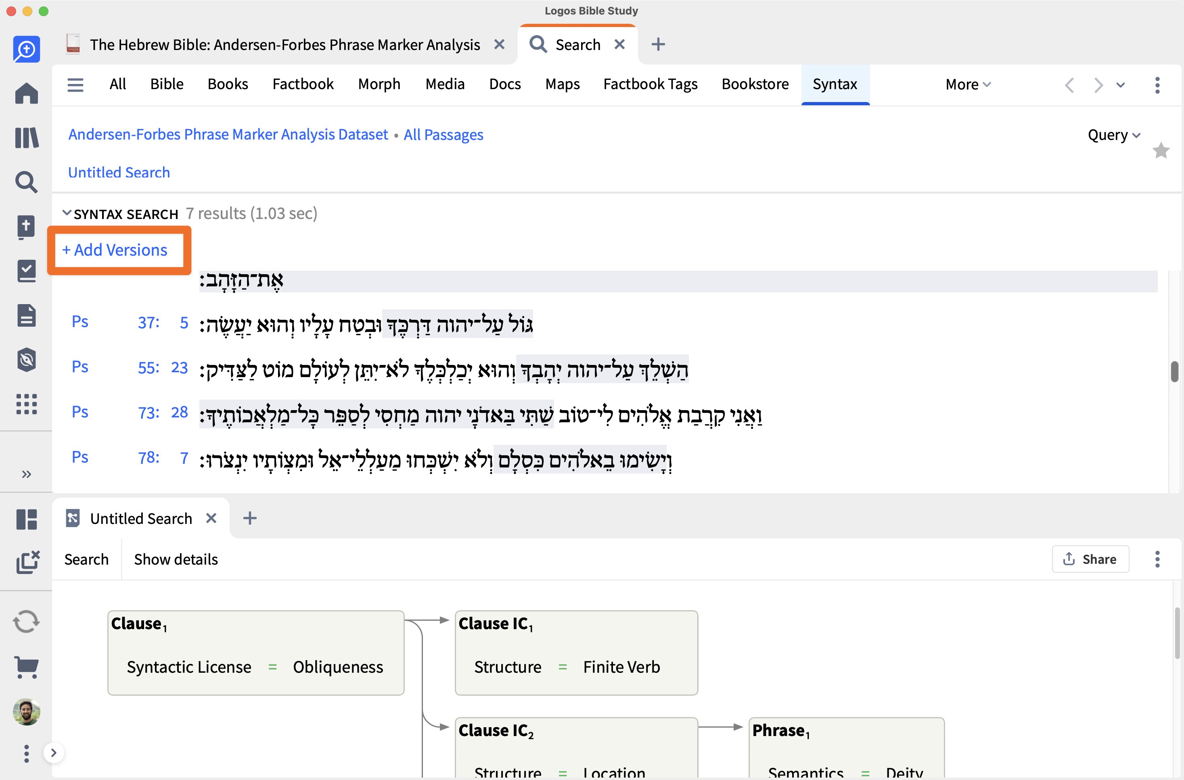The image size is (1184, 780).
Task: Click Search button in syntax document toolbar
Action: (86, 560)
